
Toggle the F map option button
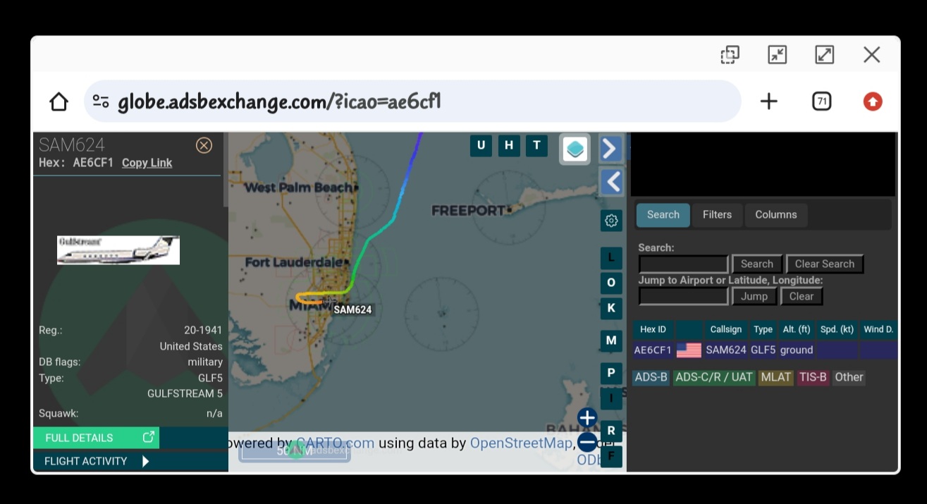pos(611,456)
